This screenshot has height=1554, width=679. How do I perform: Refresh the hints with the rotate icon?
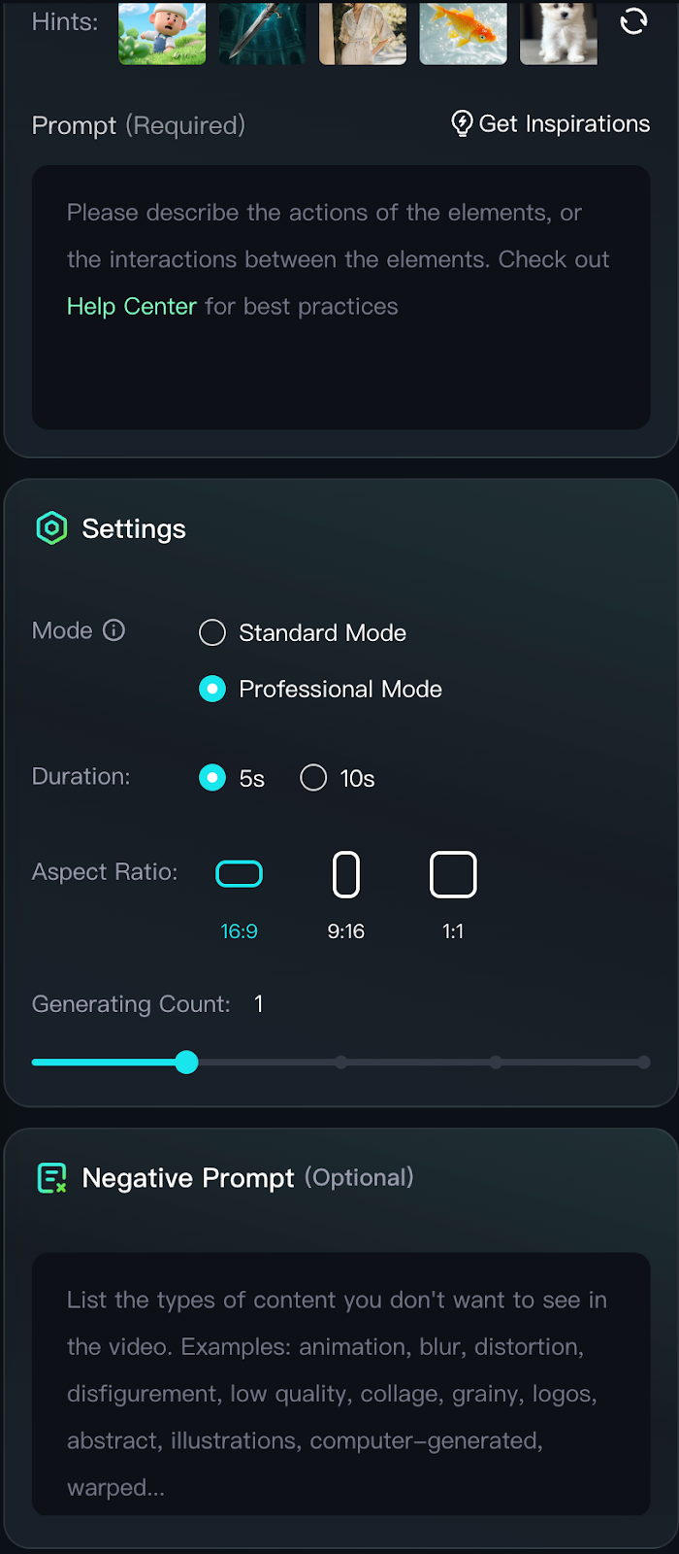tap(633, 21)
